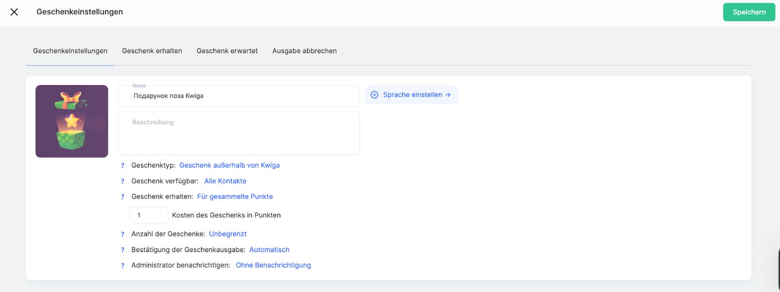Close the Geschenkeinstellungen dialog with X
This screenshot has width=780, height=292.
[14, 12]
